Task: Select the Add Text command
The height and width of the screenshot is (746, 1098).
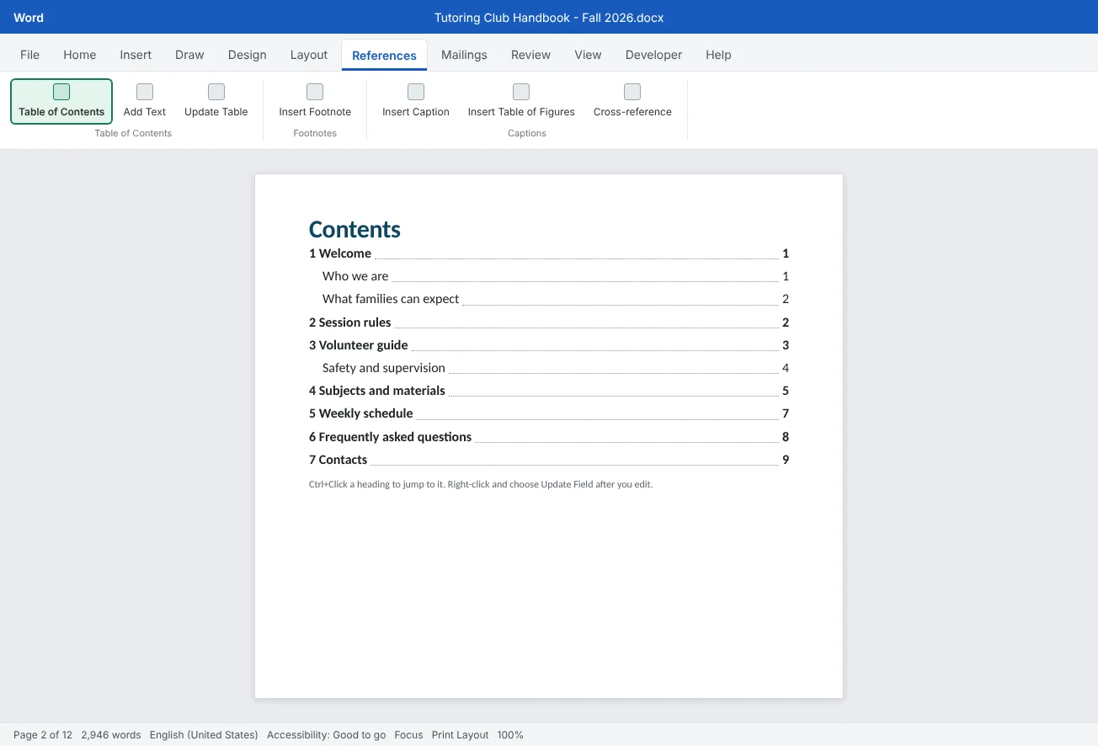Action: 145,101
